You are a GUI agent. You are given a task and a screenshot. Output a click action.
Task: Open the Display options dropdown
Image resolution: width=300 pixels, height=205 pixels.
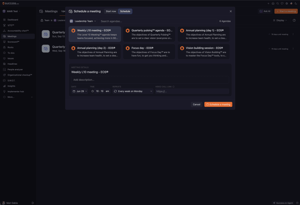(x=280, y=21)
